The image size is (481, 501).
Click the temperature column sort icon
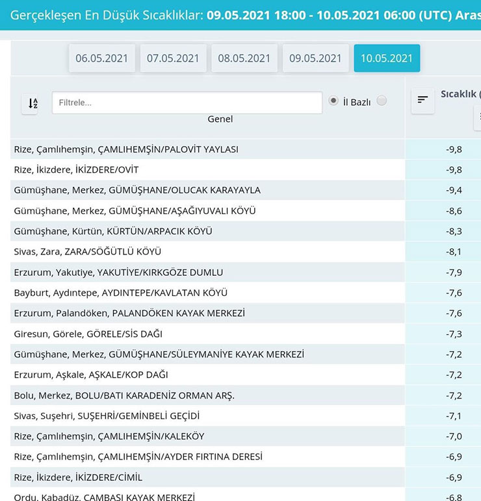tap(422, 100)
